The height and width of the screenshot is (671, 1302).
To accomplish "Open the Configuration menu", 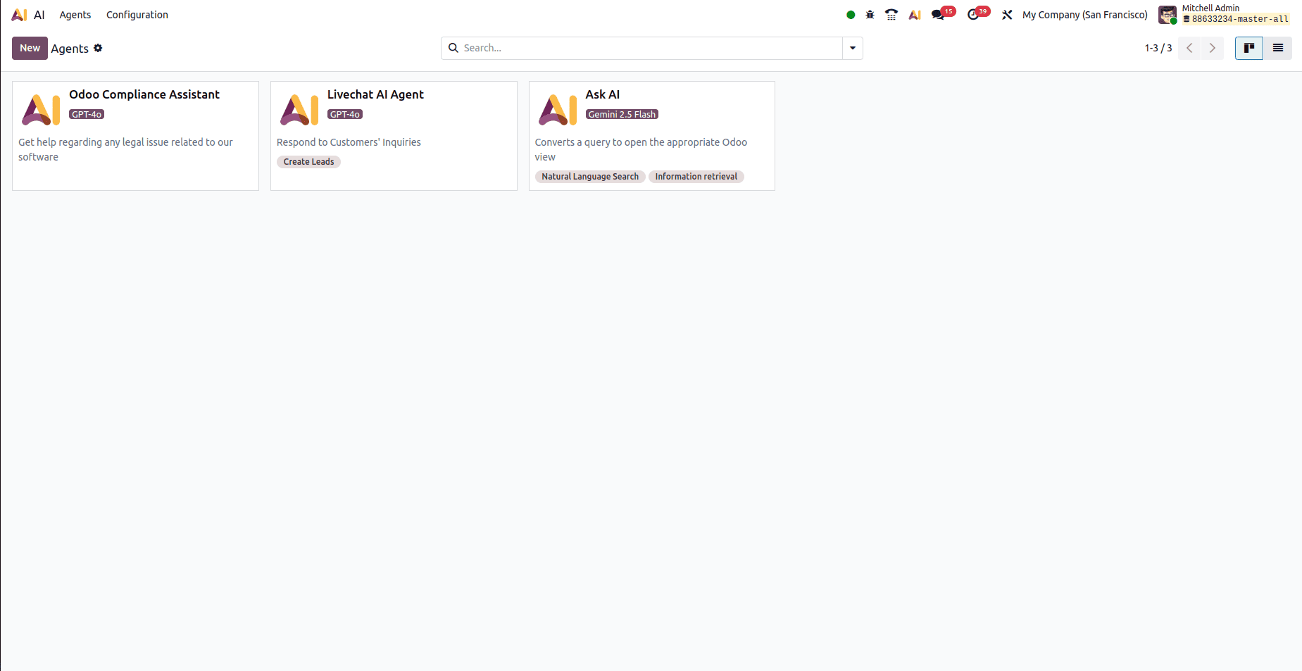I will pos(137,15).
